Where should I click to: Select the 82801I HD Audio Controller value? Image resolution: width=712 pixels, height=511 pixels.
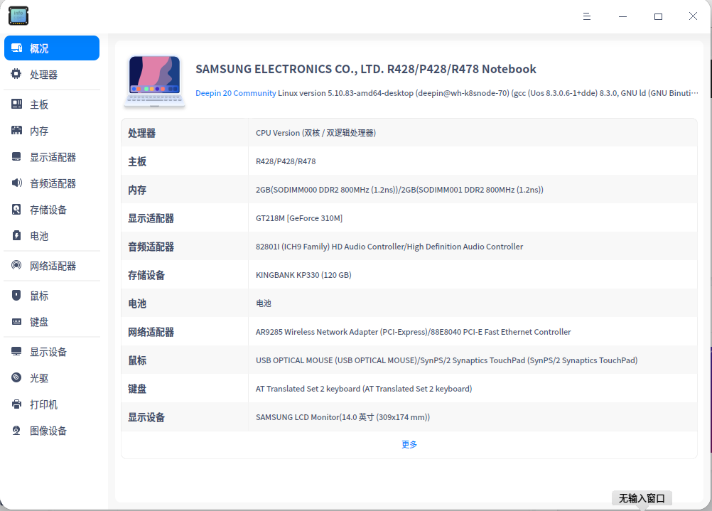(x=389, y=247)
